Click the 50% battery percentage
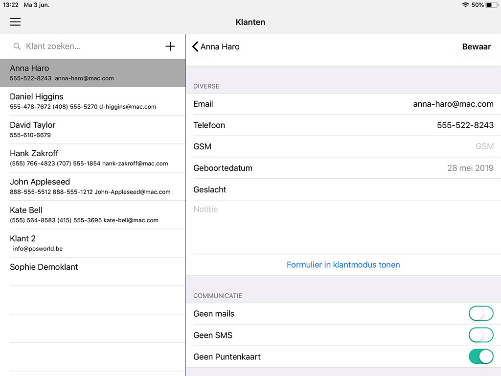The width and height of the screenshot is (501, 376). click(478, 5)
